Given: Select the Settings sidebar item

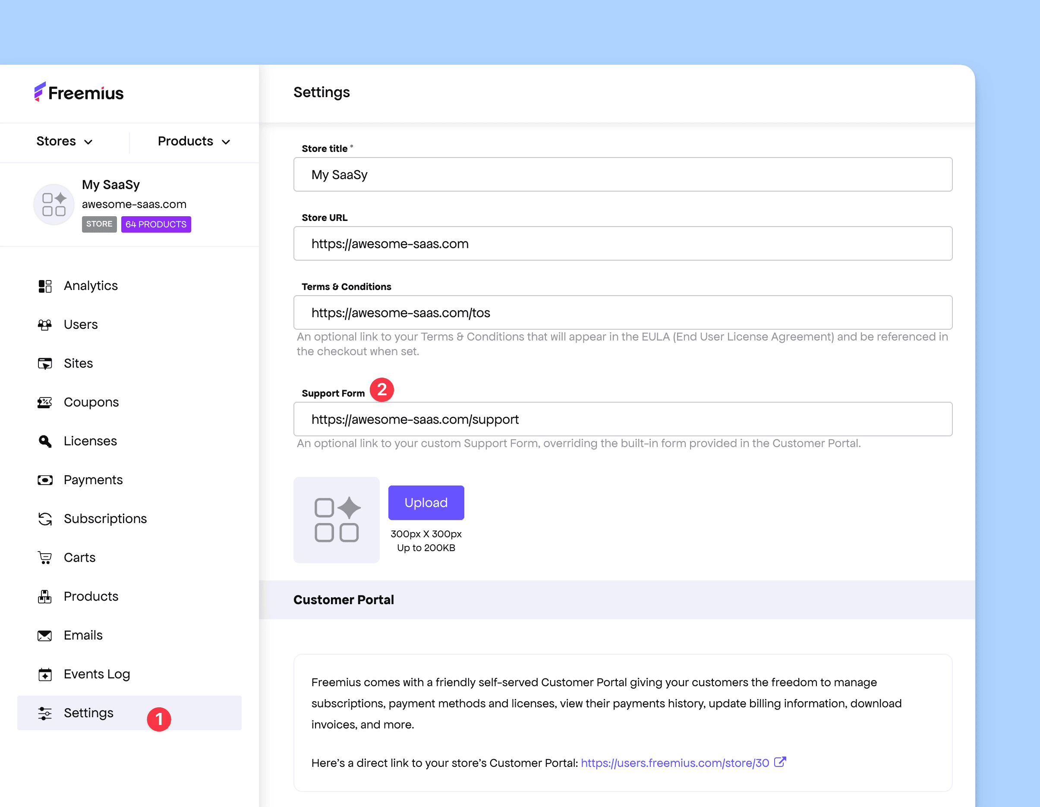Looking at the screenshot, I should click(x=129, y=713).
